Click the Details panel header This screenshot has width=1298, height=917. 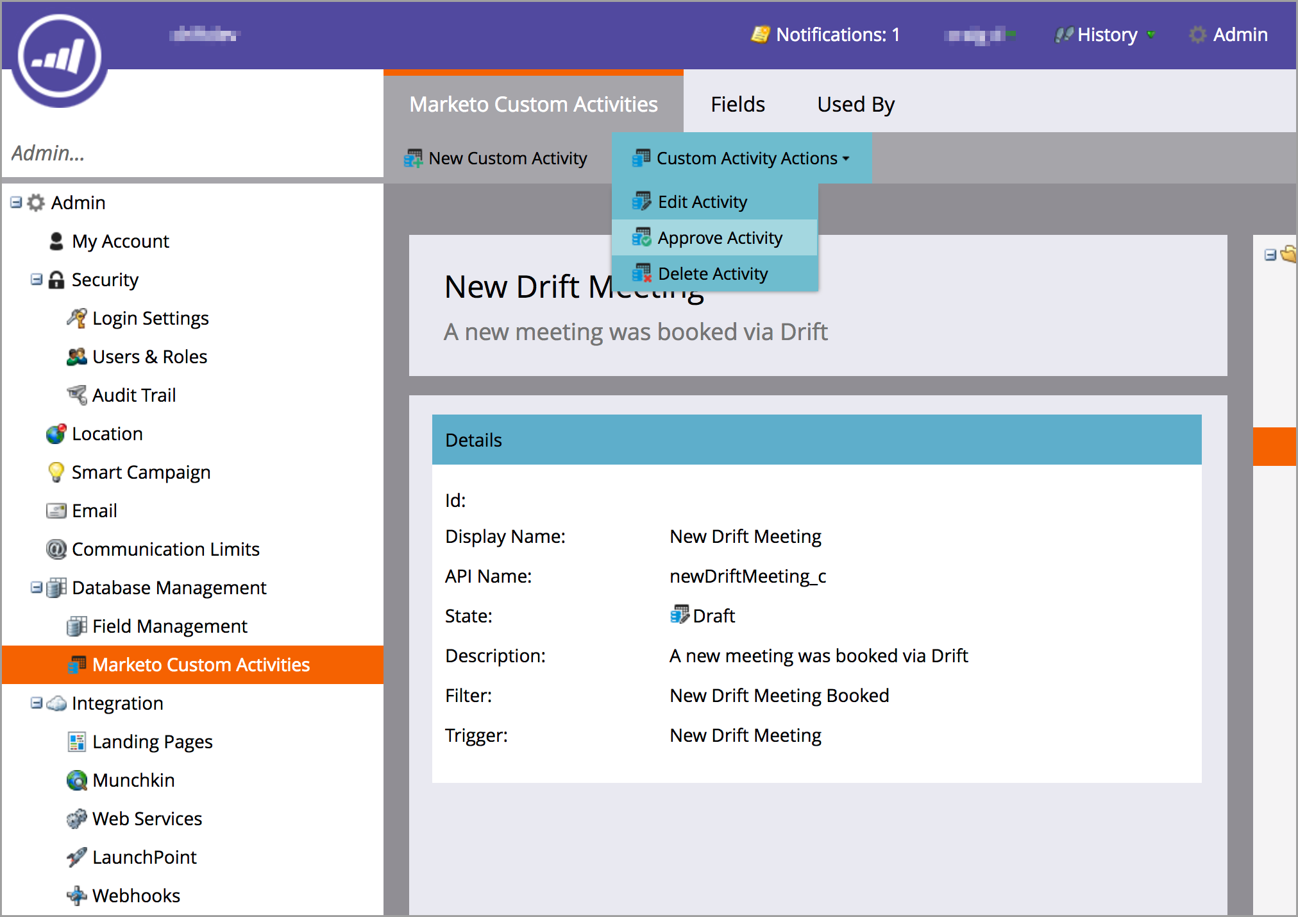click(816, 440)
